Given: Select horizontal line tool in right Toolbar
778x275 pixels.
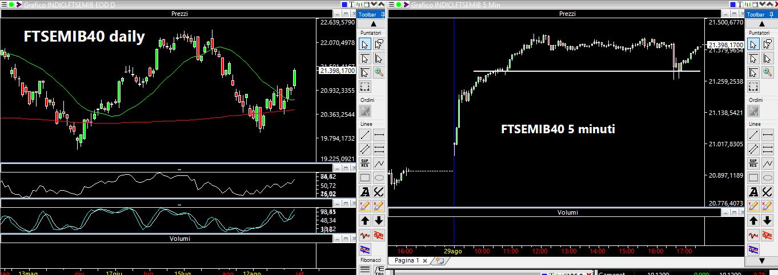Looking at the screenshot, I should tap(767, 135).
